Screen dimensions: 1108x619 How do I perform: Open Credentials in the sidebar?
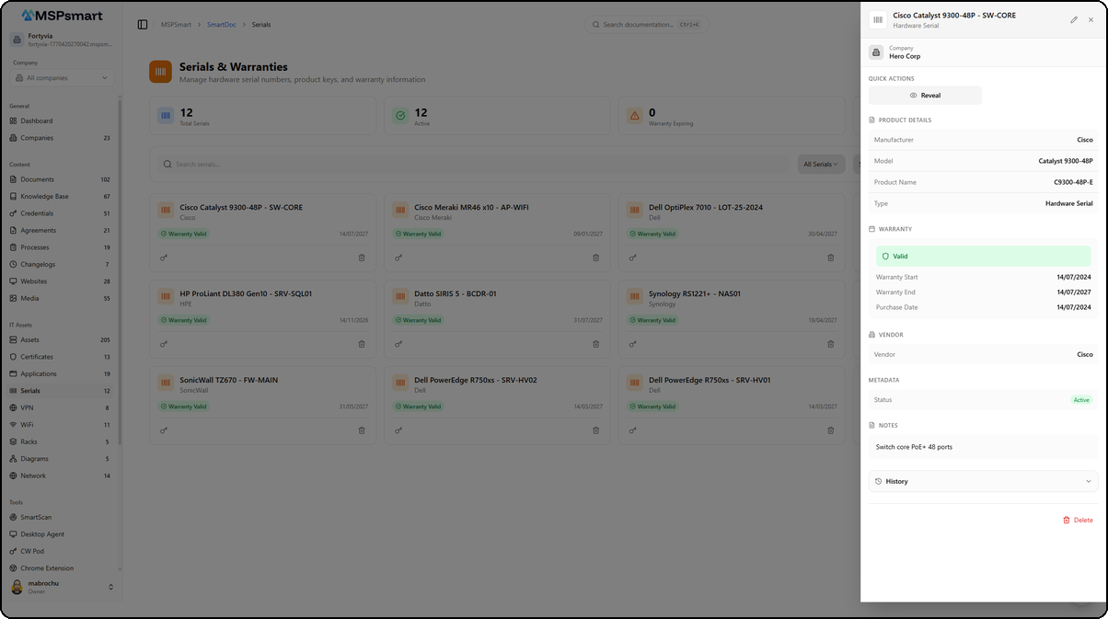click(37, 213)
